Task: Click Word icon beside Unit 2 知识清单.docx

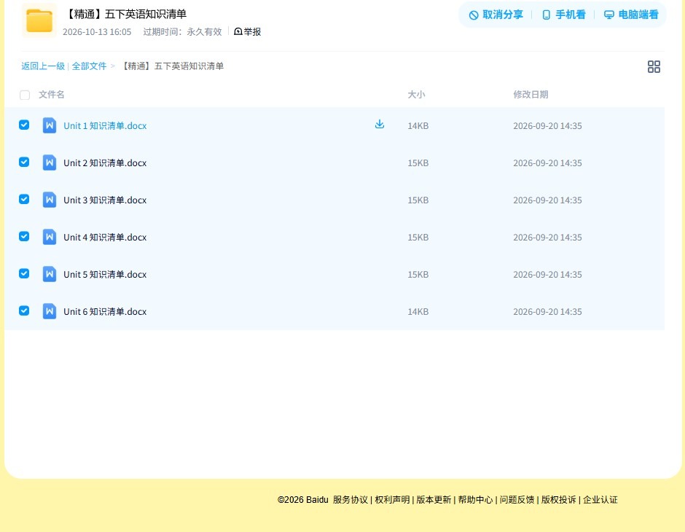Action: click(x=50, y=163)
